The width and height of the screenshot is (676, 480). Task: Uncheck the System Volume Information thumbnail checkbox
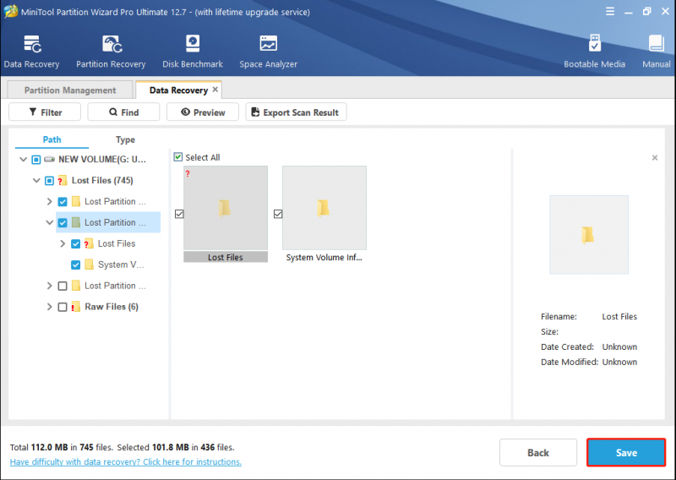click(278, 214)
